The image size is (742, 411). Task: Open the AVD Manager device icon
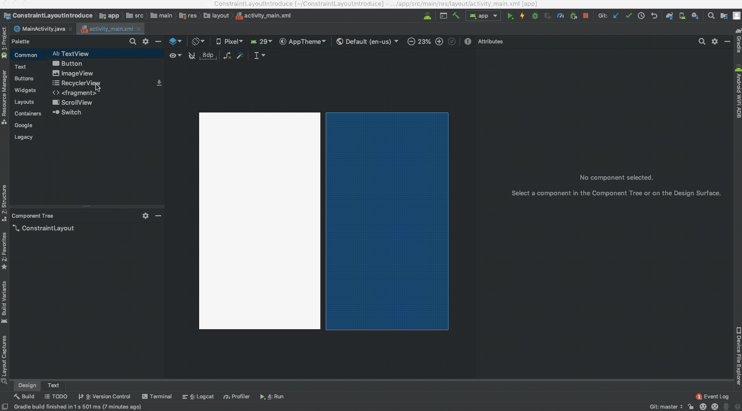(x=682, y=16)
